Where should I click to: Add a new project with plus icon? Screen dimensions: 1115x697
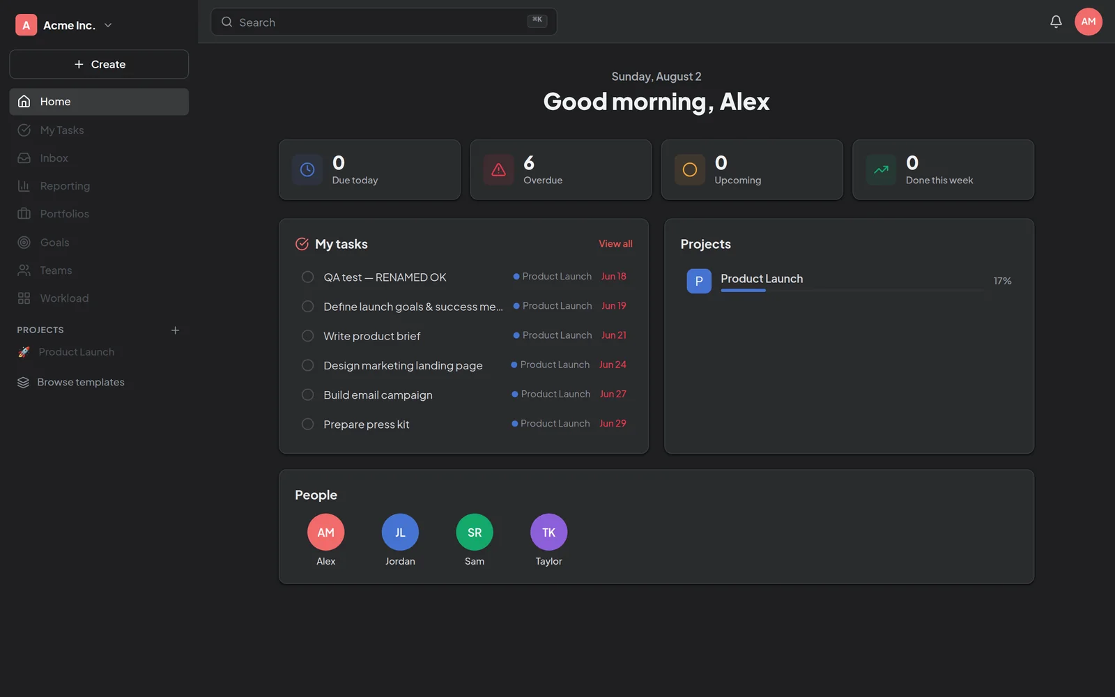tap(176, 330)
